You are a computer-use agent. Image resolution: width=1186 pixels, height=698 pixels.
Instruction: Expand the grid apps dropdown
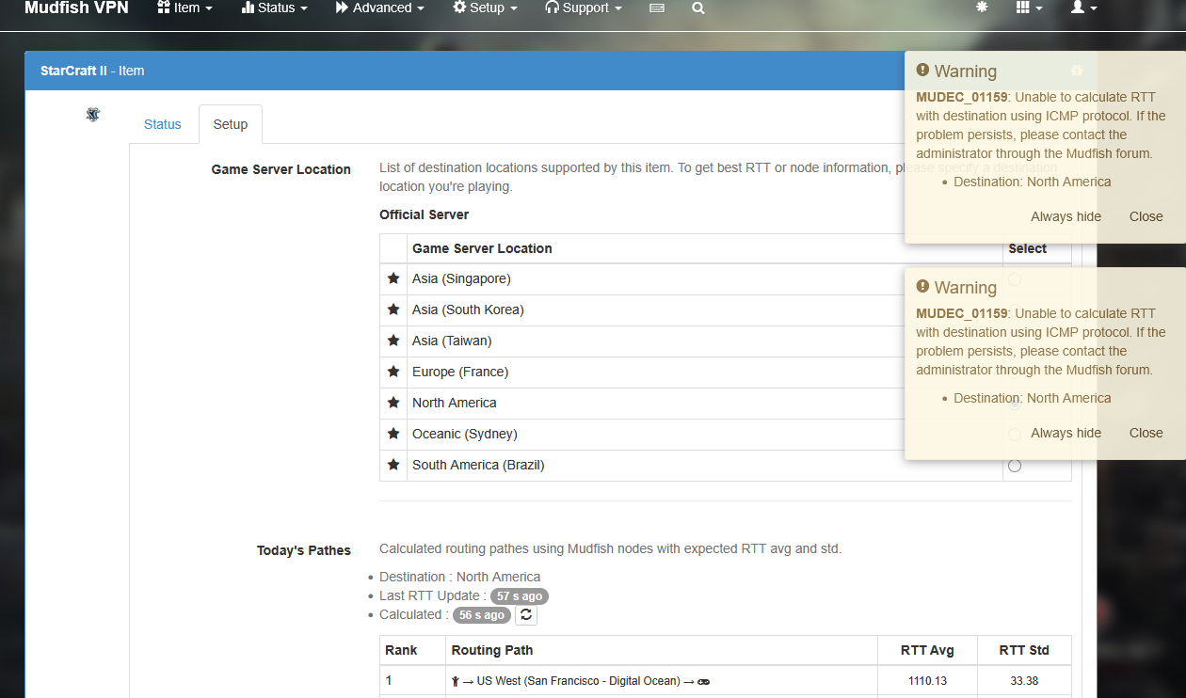[1030, 8]
